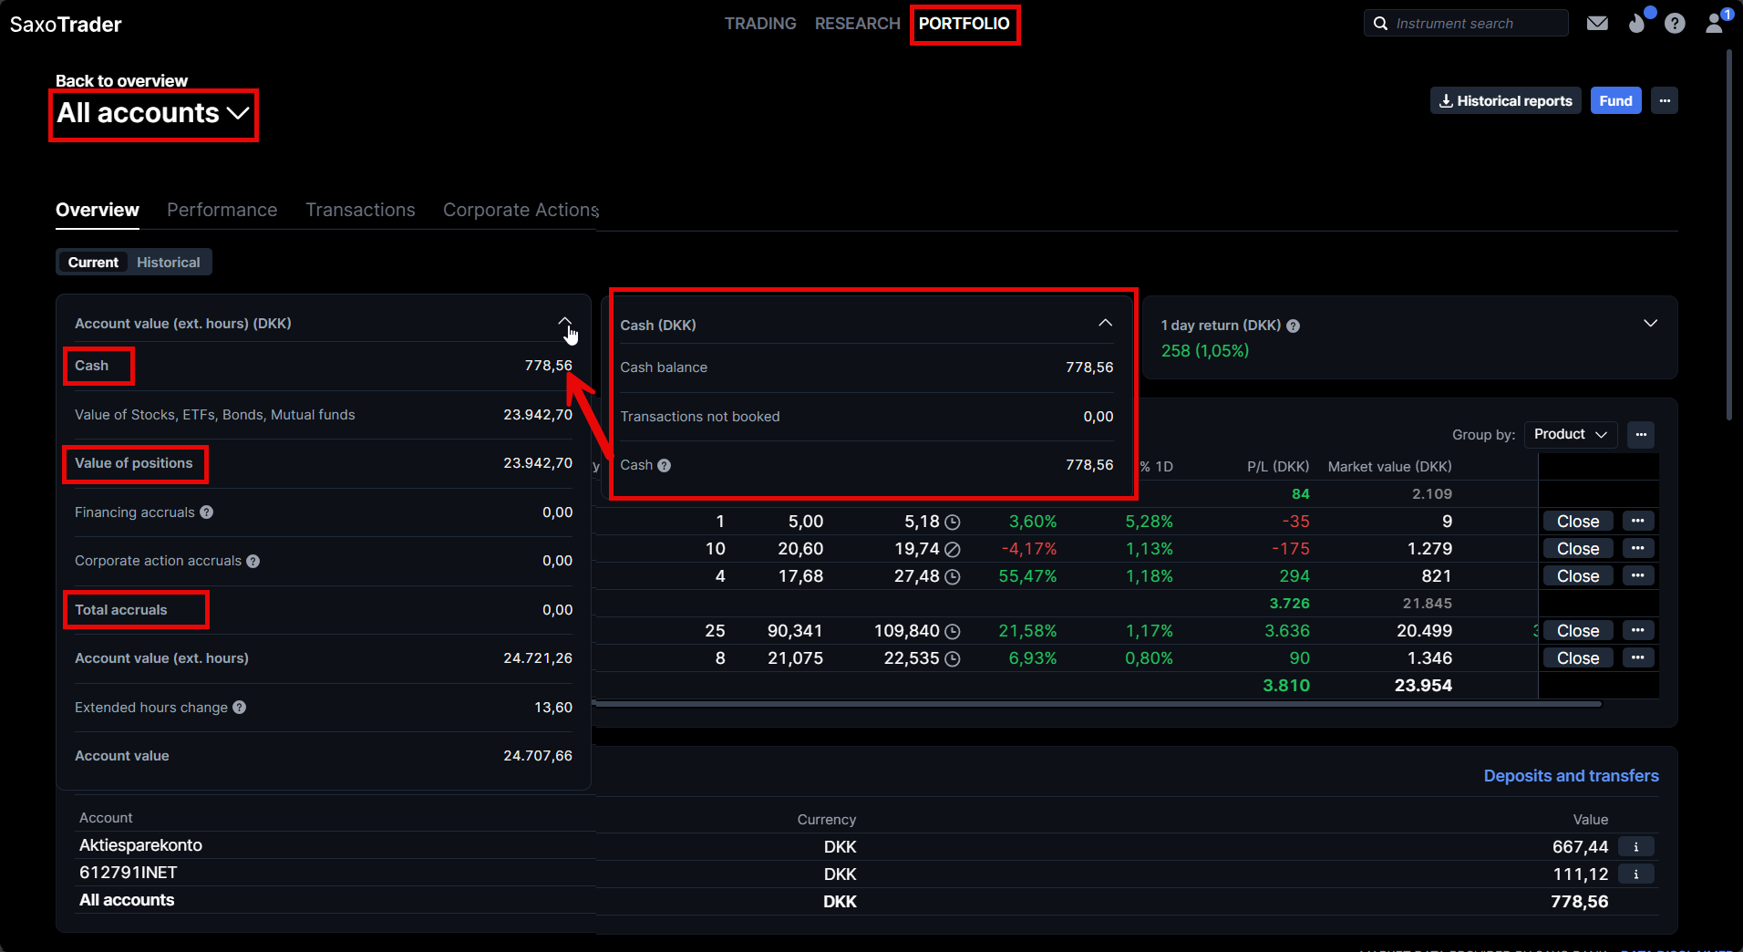Open the notifications flame icon

pos(1637,24)
